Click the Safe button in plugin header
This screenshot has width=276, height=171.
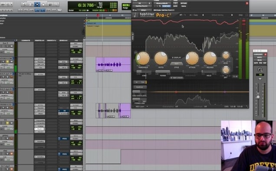click(x=175, y=6)
